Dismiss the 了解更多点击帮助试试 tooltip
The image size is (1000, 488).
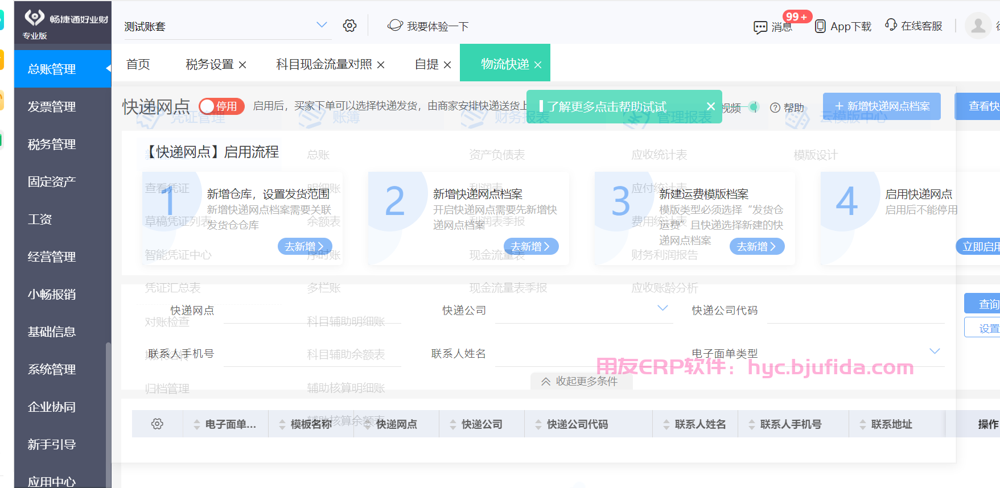click(x=710, y=106)
